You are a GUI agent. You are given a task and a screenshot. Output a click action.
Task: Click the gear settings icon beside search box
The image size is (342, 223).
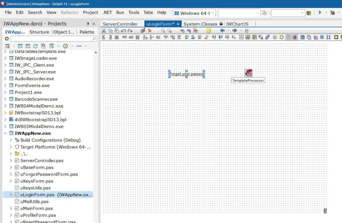[x=7, y=39]
